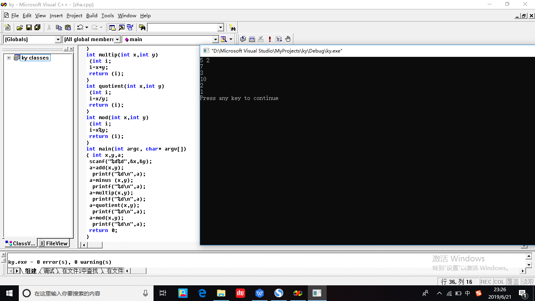
Task: Click the Open file folder icon
Action: 20,27
